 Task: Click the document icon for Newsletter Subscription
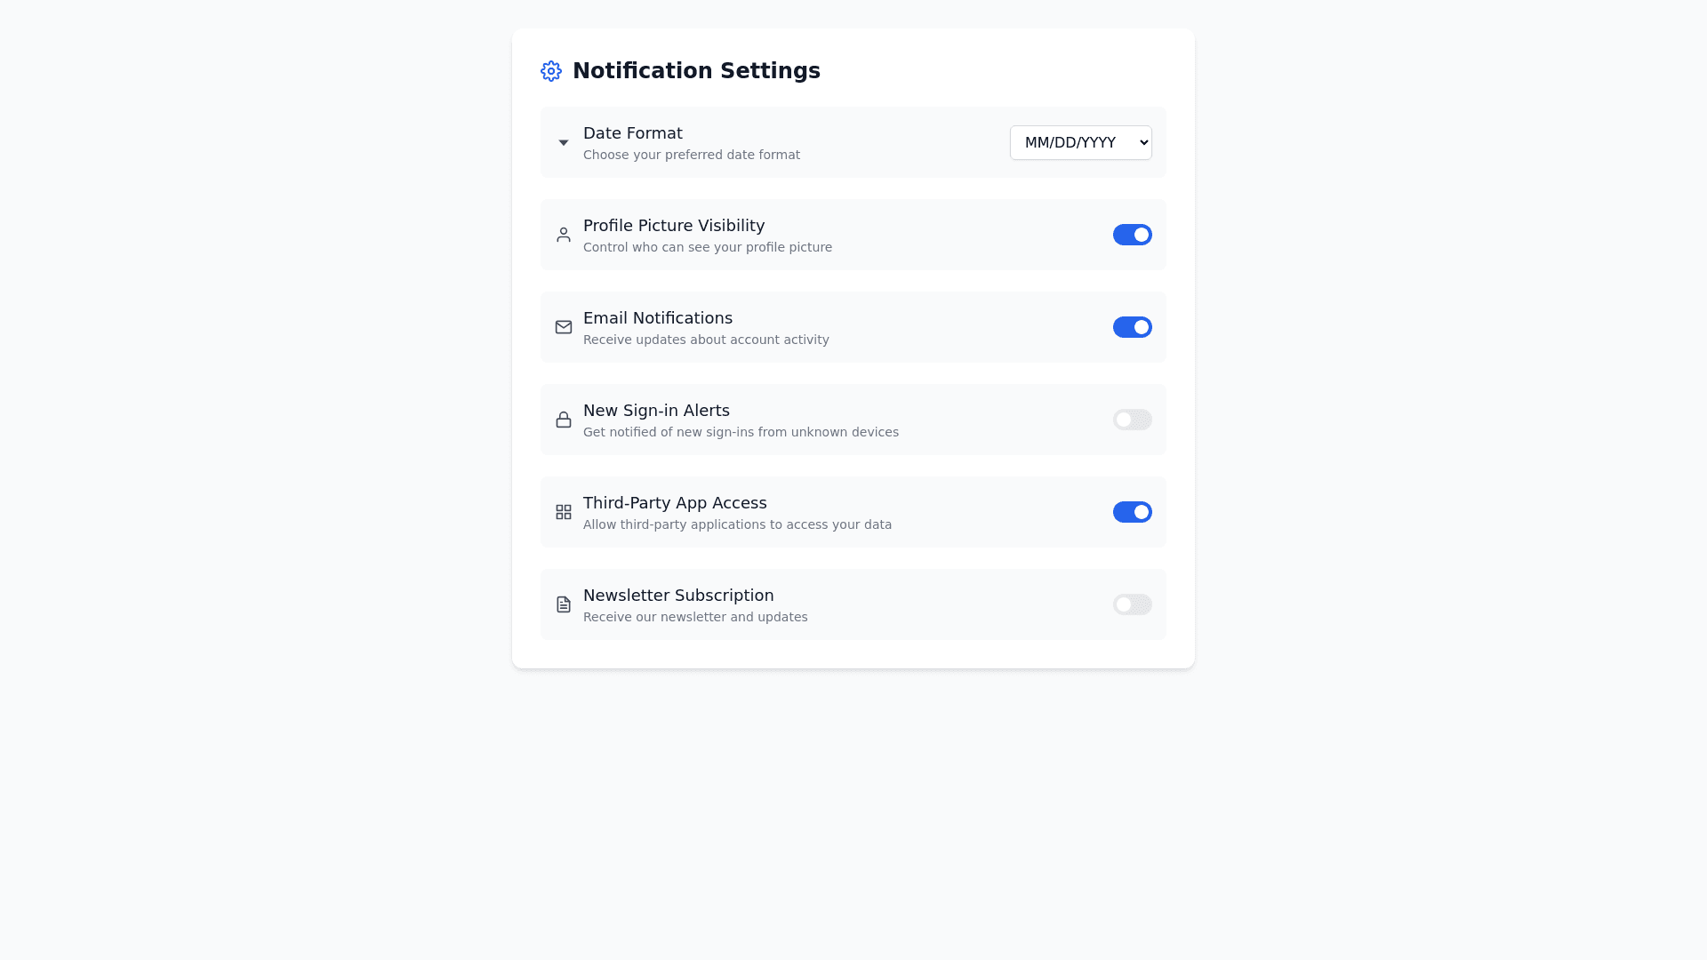[x=564, y=604]
